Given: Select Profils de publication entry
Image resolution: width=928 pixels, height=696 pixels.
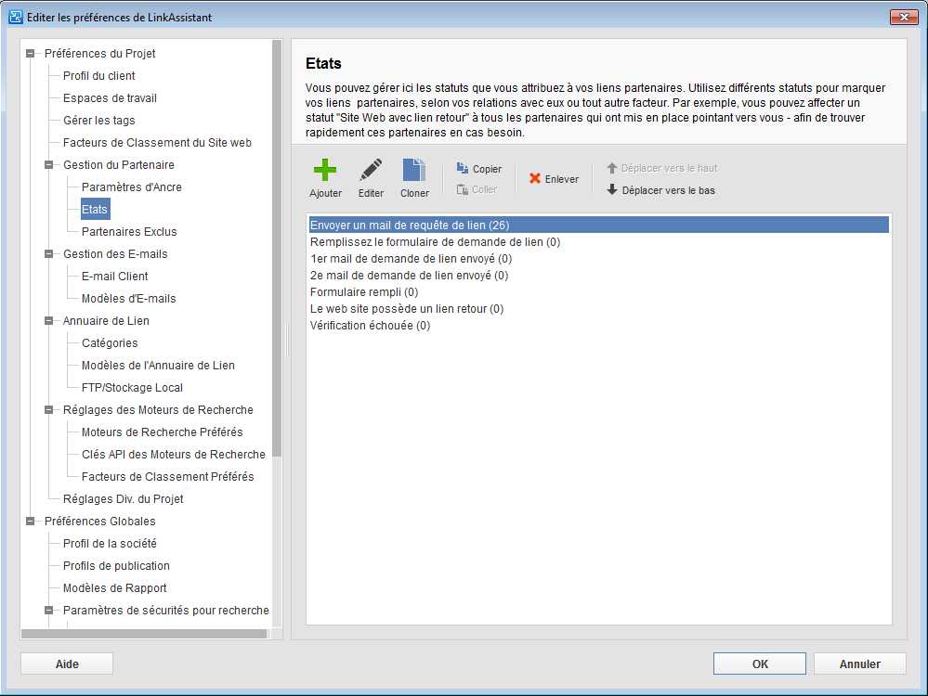Looking at the screenshot, I should point(116,566).
